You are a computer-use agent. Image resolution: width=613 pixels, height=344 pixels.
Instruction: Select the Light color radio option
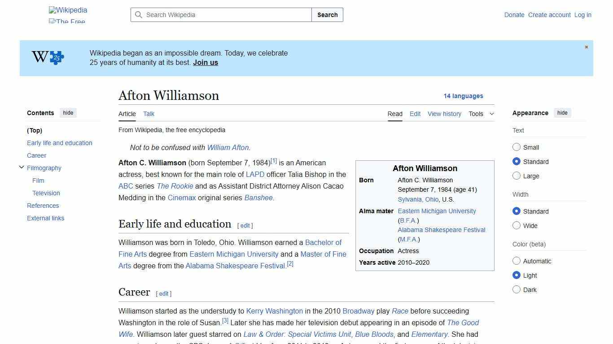(517, 275)
